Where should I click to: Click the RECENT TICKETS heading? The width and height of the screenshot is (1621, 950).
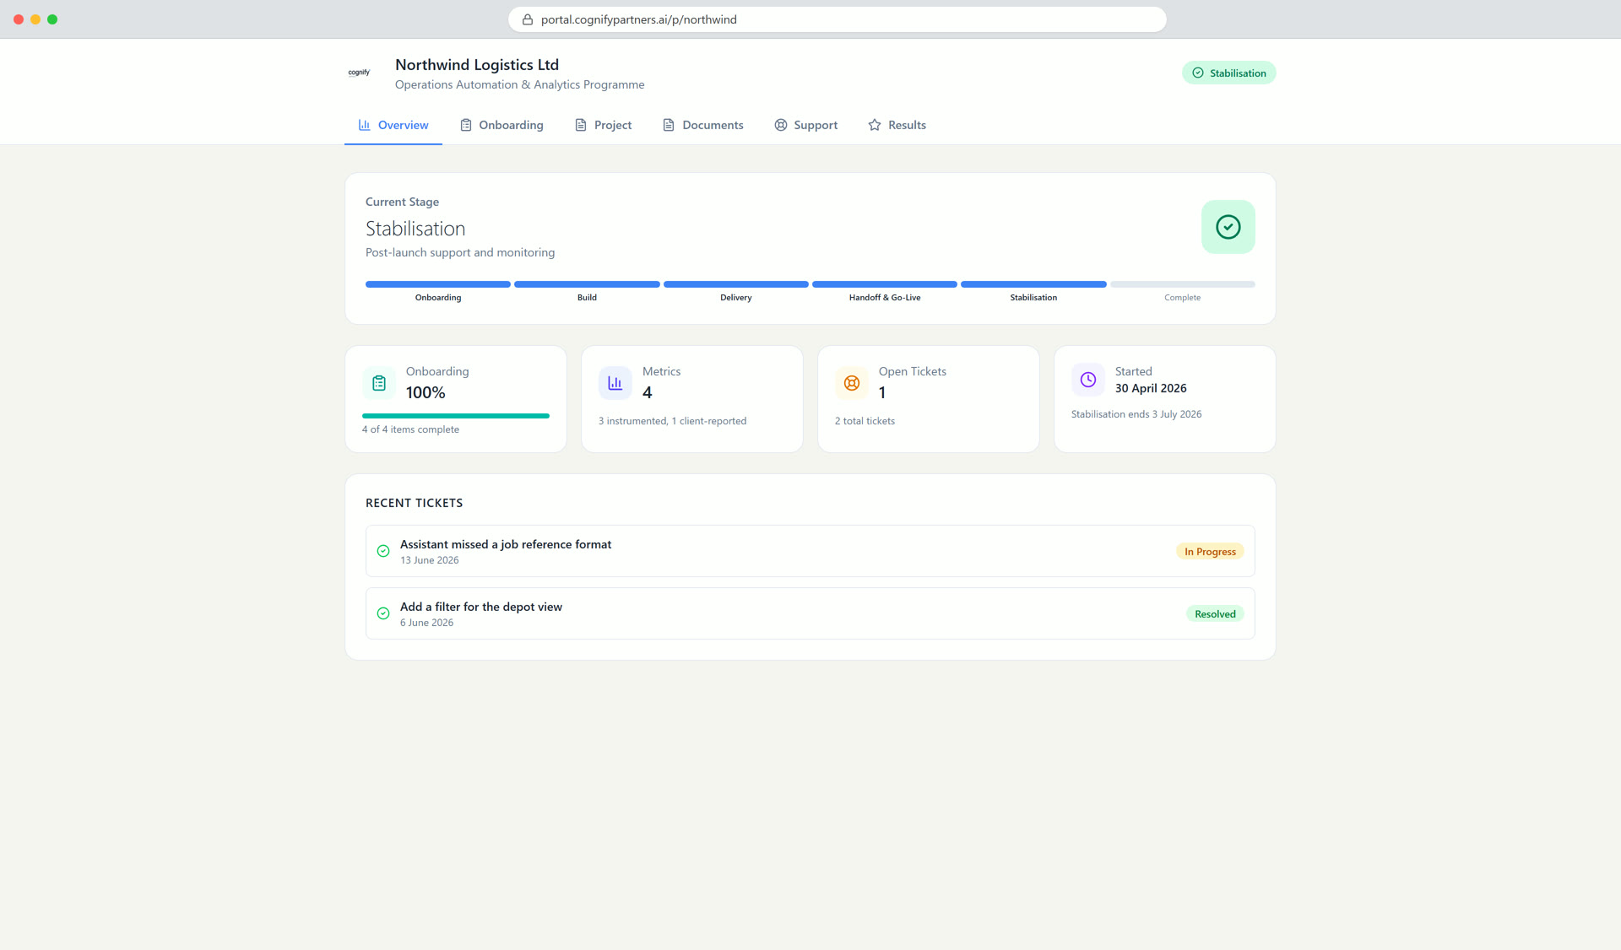tap(415, 503)
